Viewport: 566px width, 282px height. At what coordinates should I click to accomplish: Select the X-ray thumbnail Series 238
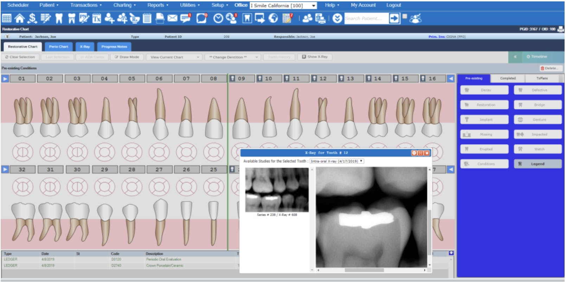point(277,190)
